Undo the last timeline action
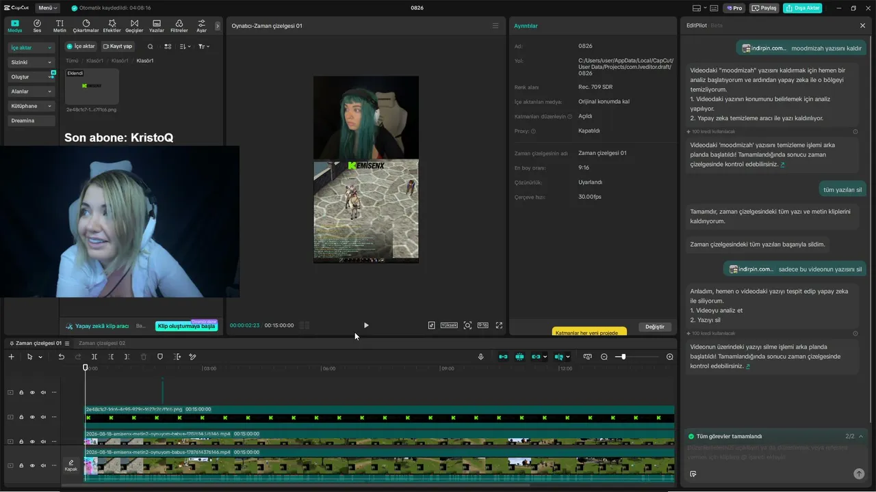 coord(61,357)
